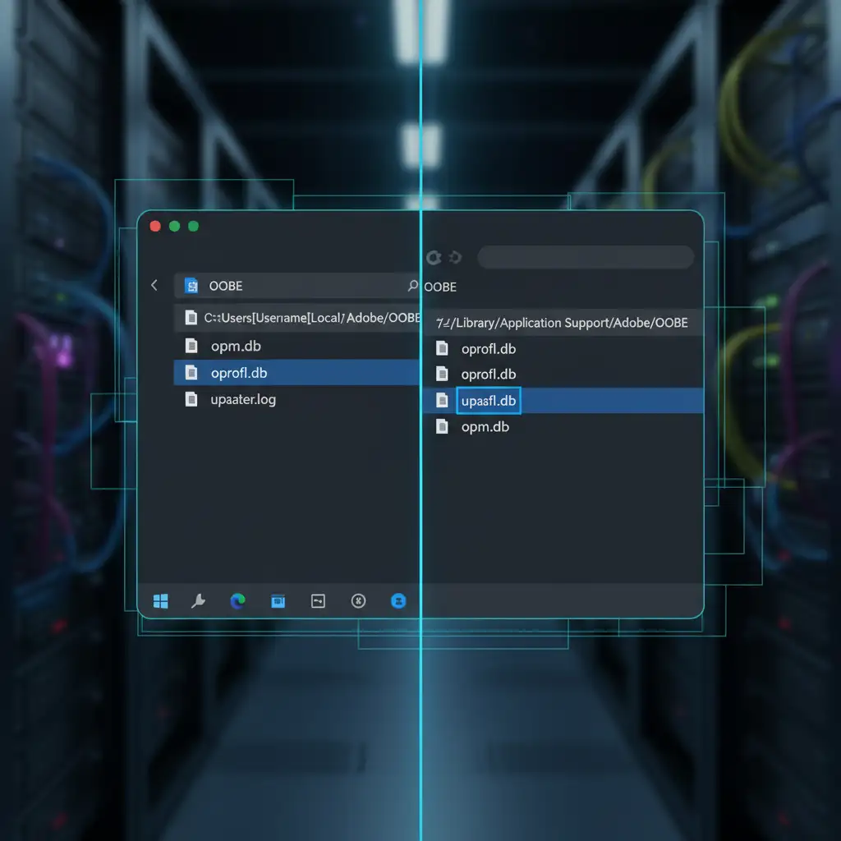
Task: Select opm.db under the Library path
Action: coord(485,427)
